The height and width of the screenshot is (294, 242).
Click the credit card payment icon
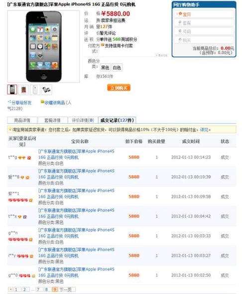click(x=103, y=45)
